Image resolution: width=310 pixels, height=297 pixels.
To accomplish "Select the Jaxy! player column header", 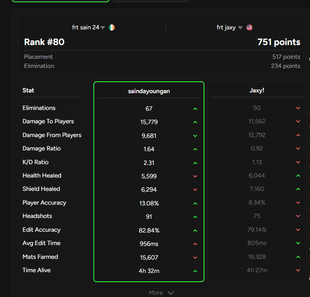I will click(257, 90).
